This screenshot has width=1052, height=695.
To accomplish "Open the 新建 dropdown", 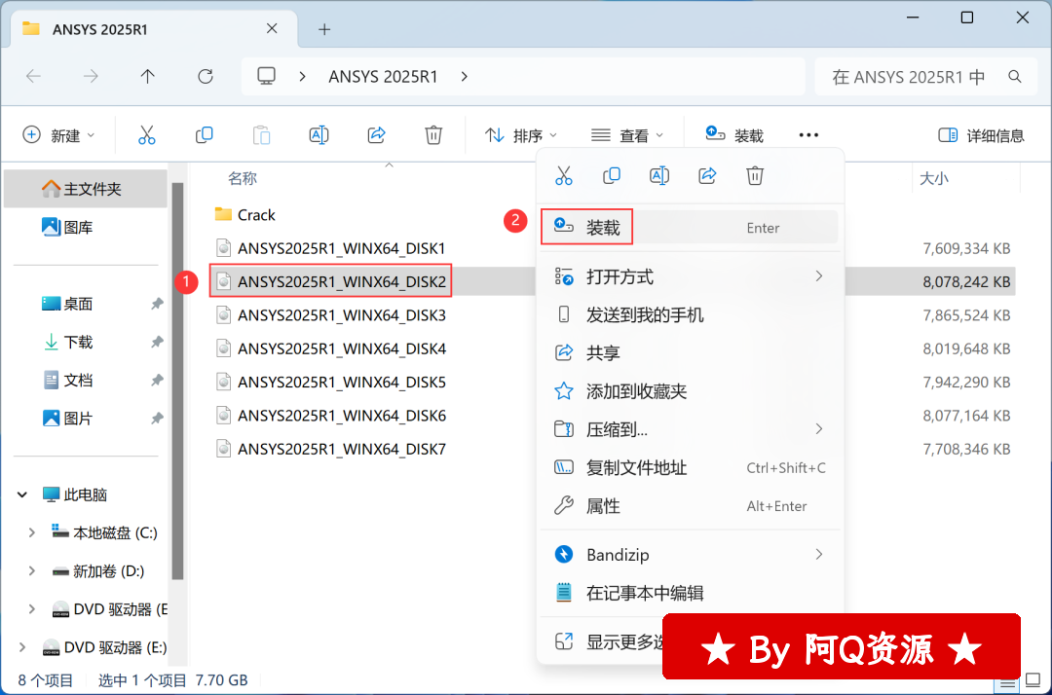I will coord(58,135).
